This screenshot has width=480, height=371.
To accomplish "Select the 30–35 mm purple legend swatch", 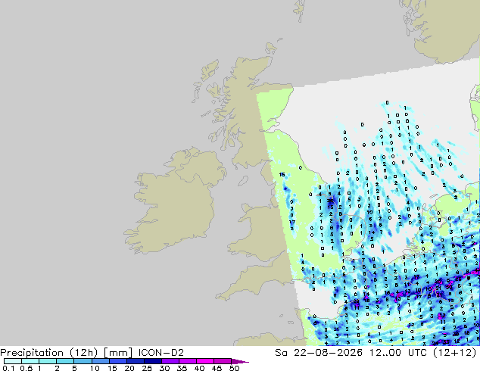I will [x=170, y=361].
